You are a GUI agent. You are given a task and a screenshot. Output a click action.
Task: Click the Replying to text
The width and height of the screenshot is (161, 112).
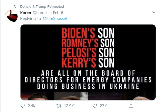point(31,18)
